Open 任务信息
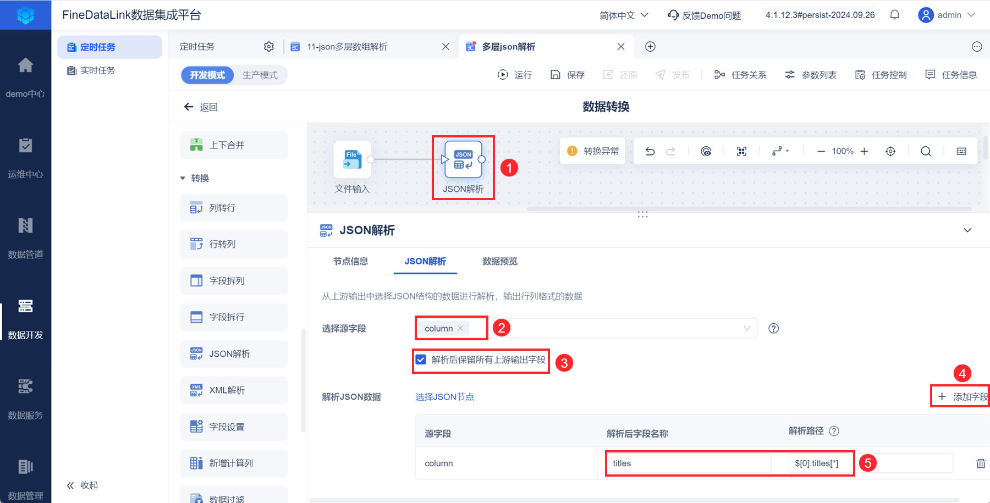990x503 pixels. coord(951,75)
